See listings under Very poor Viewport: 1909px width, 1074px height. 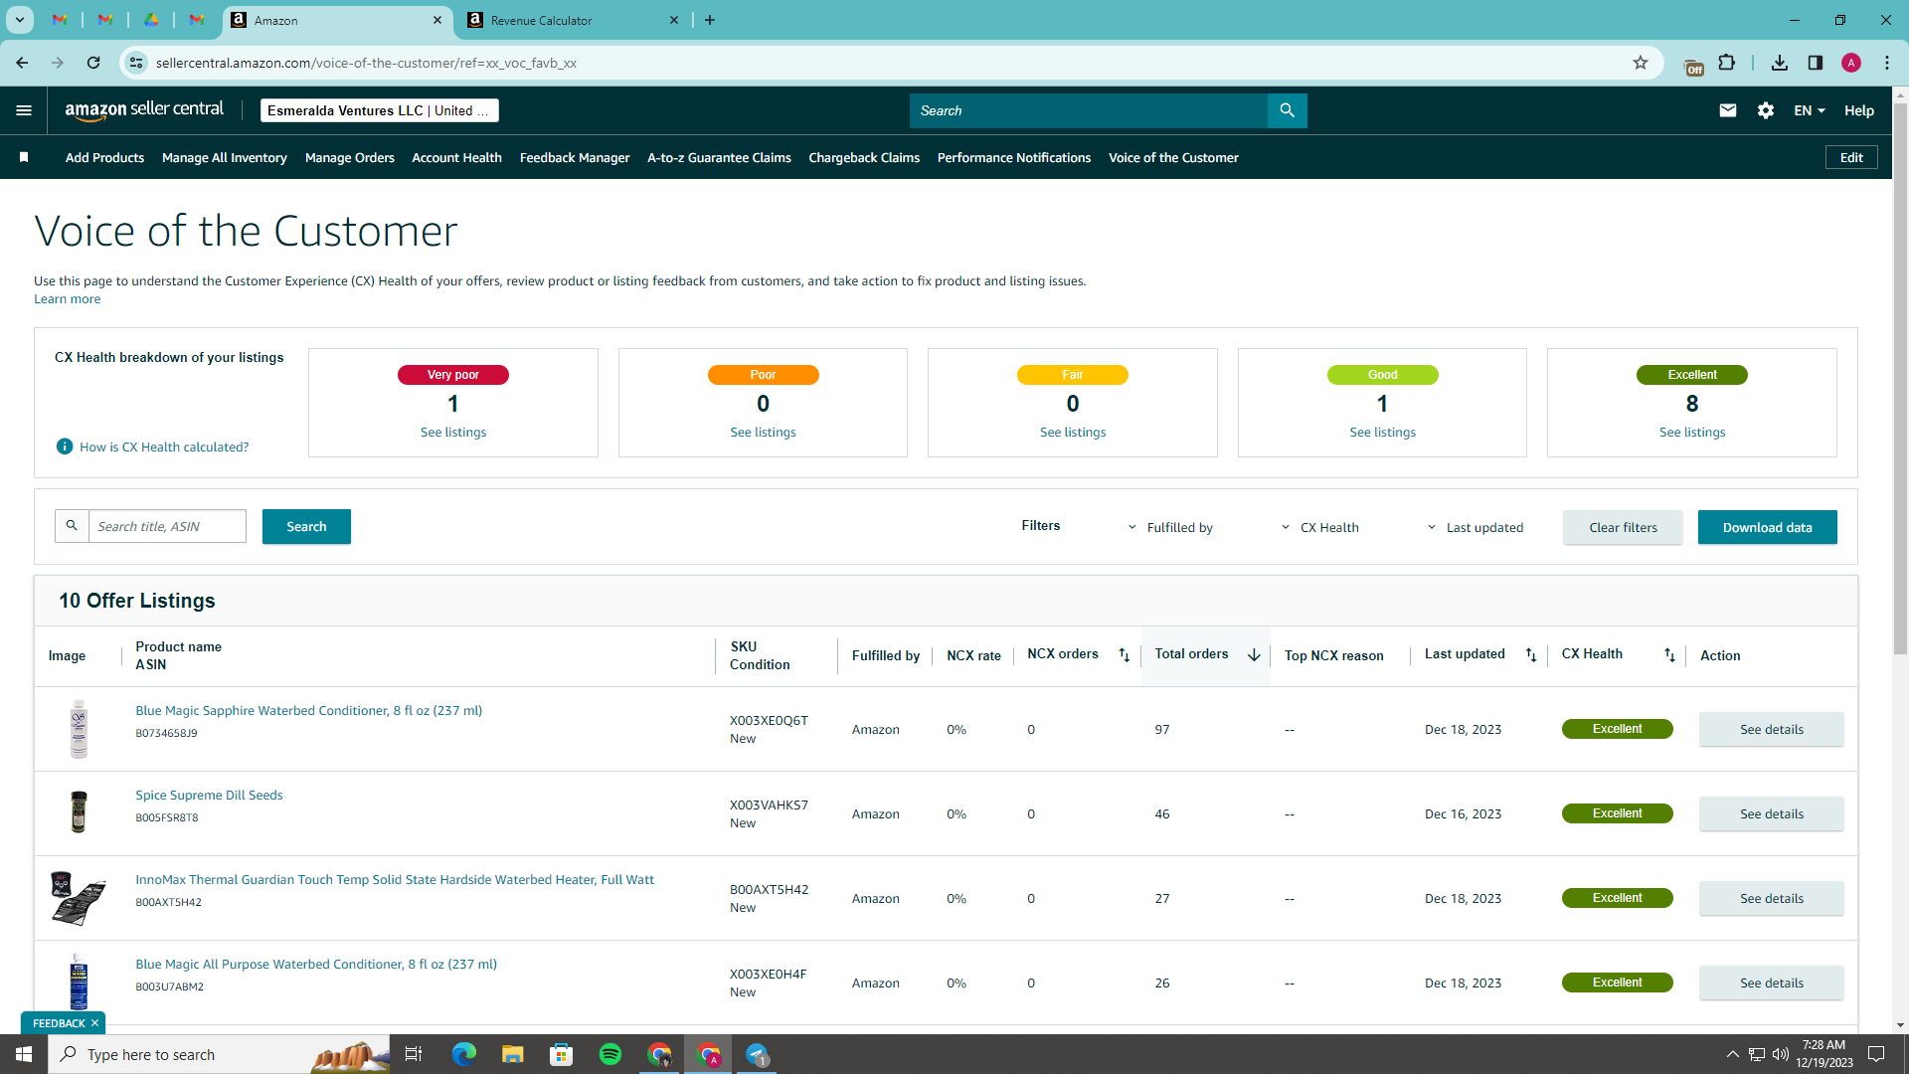tap(452, 432)
